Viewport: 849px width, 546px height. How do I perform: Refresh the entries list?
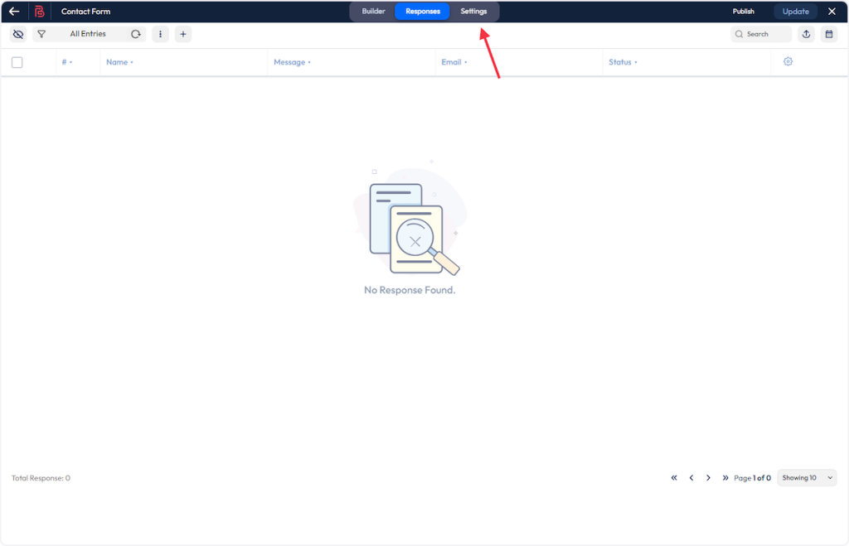(136, 34)
